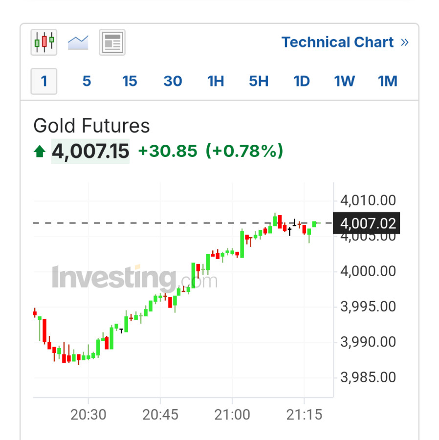Open the Technical Chart link

coord(337,43)
